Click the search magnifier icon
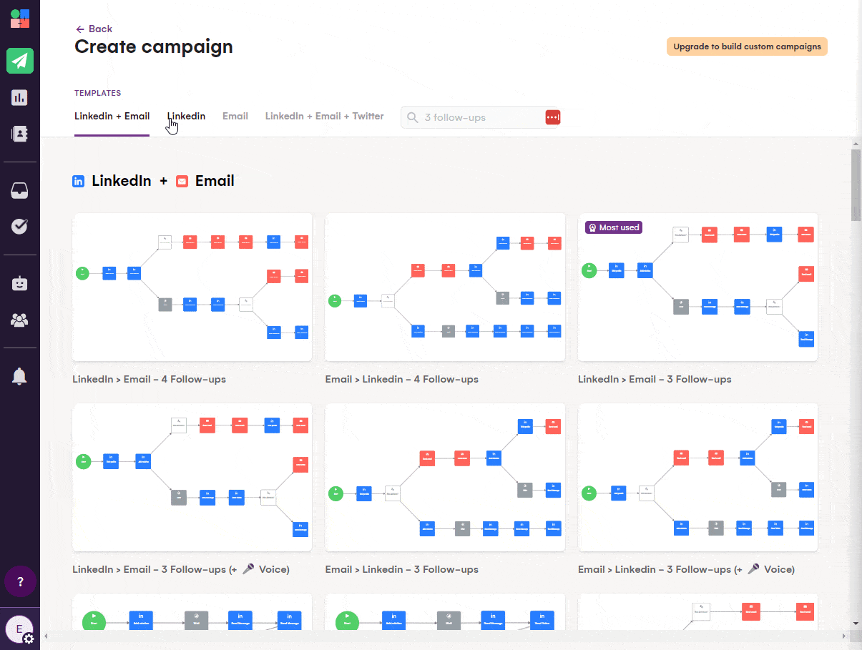 (x=413, y=117)
